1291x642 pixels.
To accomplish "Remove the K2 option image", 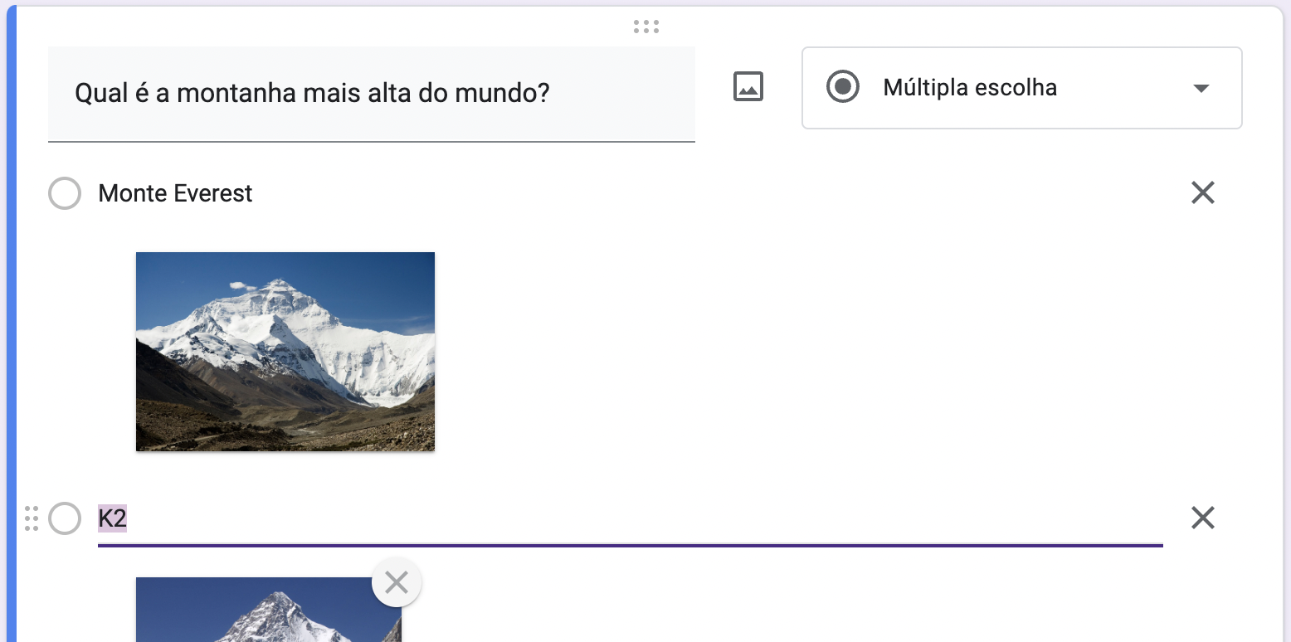I will coord(397,583).
